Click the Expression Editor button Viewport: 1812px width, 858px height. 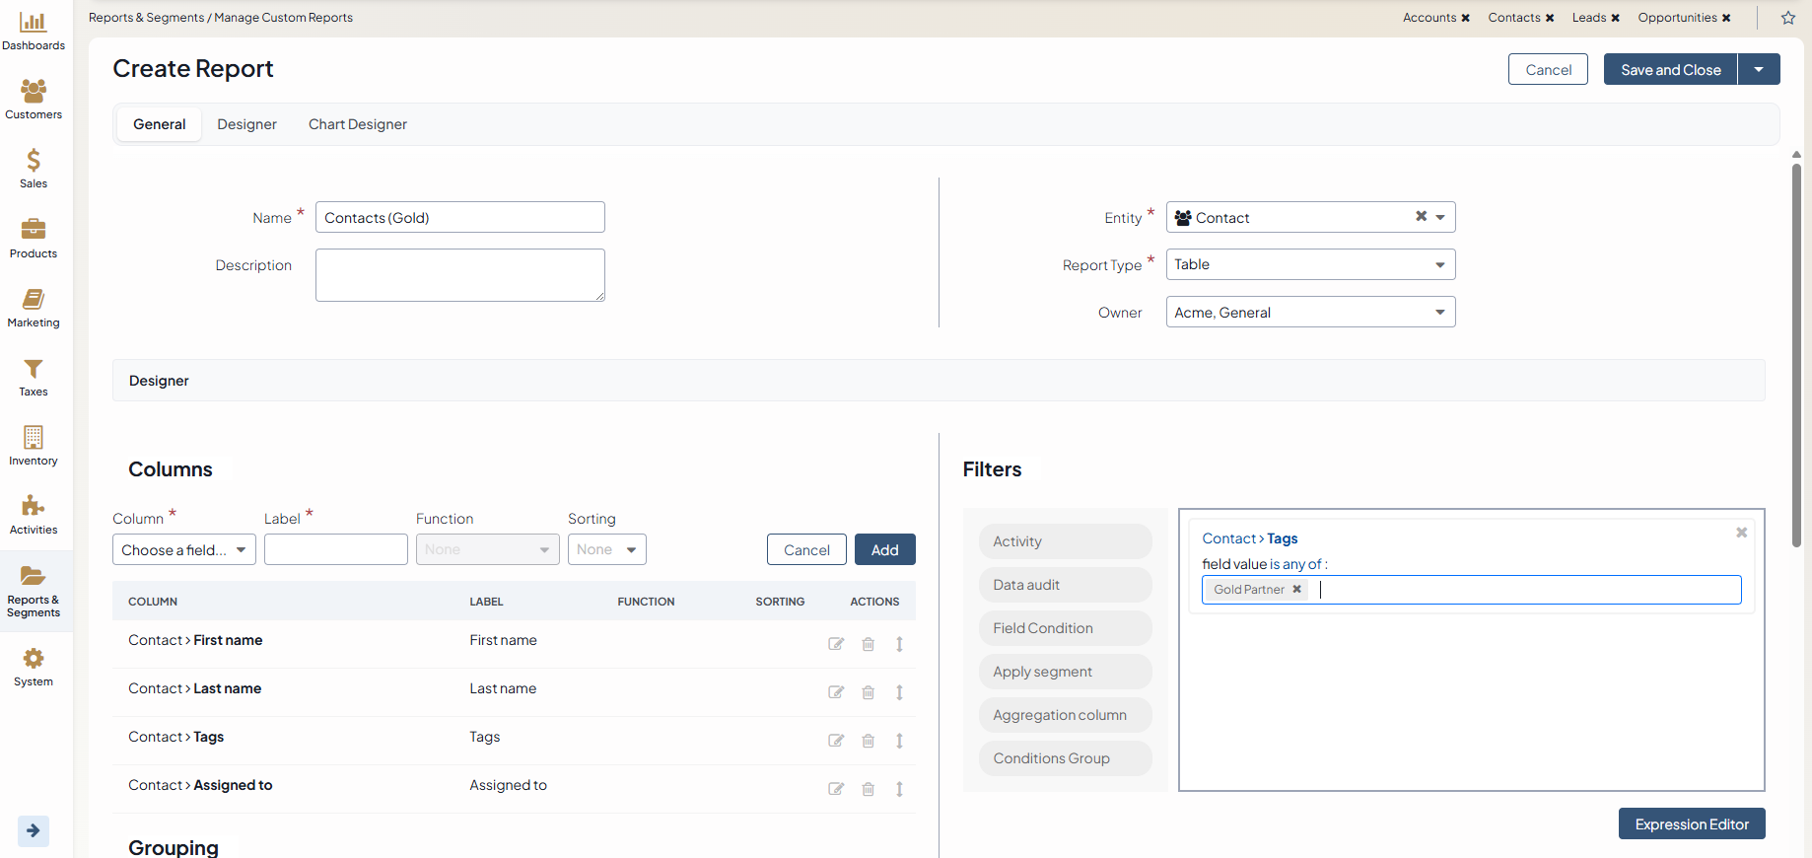pos(1691,824)
